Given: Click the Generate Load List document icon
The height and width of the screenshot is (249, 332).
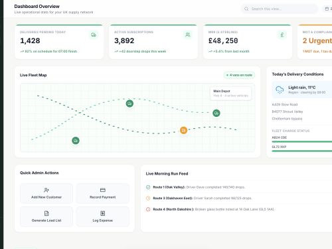Looking at the screenshot, I should tap(46, 213).
